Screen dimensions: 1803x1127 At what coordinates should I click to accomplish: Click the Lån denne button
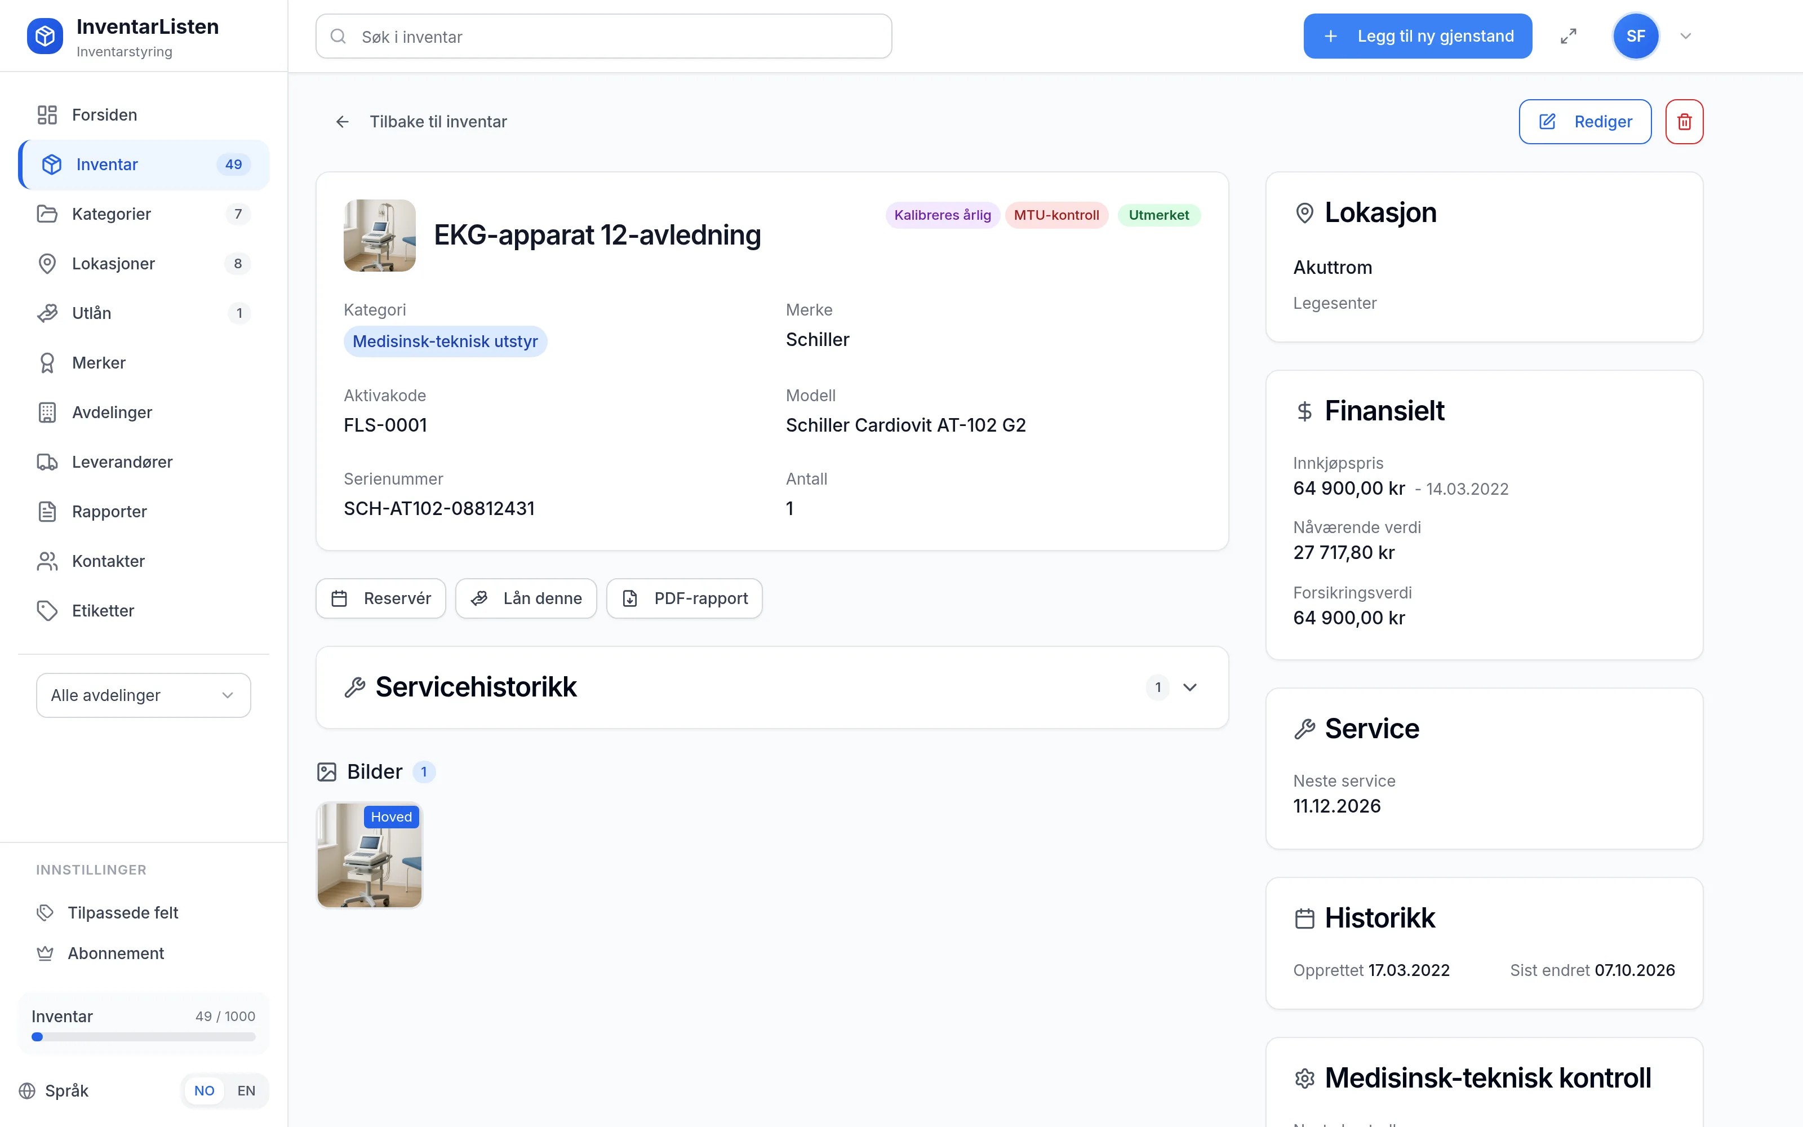click(526, 598)
